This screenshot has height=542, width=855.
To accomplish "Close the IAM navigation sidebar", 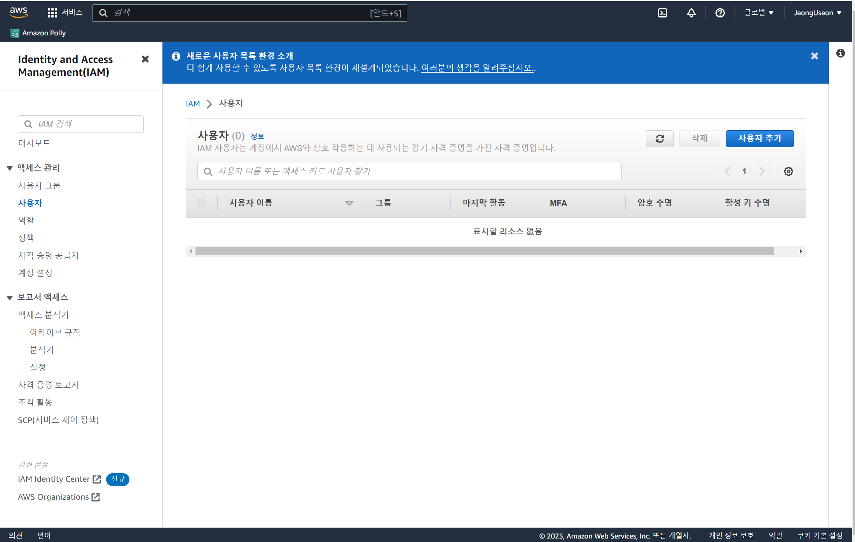I will tap(145, 59).
